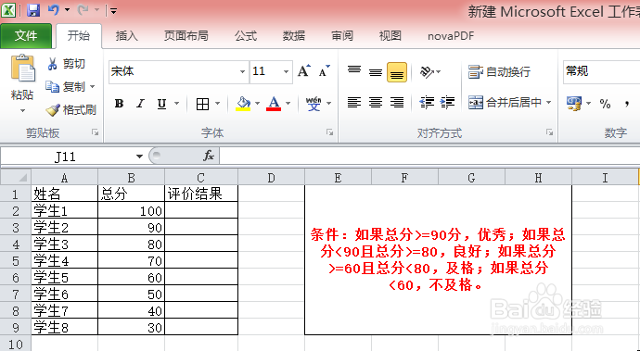
Task: Open the underline style dropdown arrow
Action: [x=177, y=104]
